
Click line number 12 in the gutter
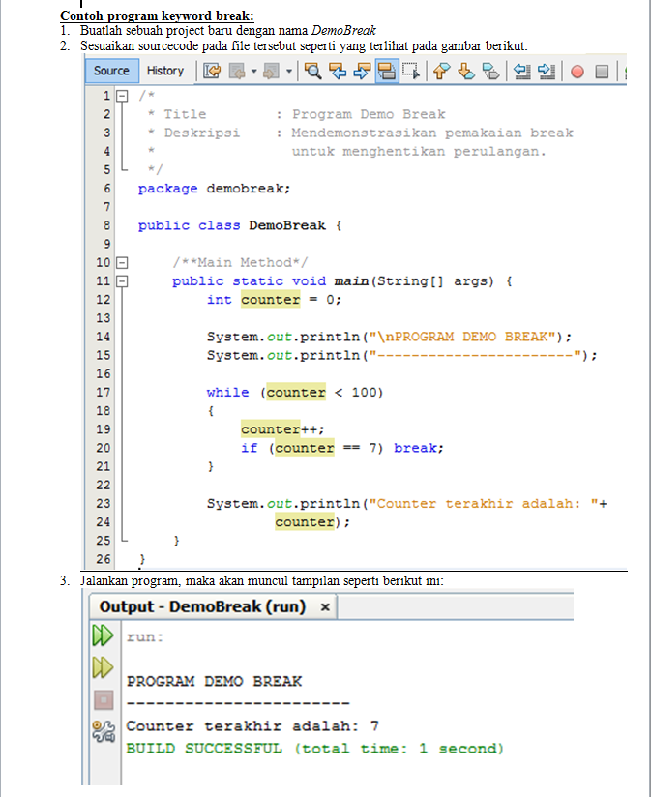[x=104, y=300]
